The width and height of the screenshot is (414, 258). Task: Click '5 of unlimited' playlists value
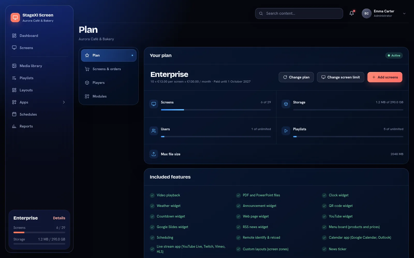[x=393, y=129]
